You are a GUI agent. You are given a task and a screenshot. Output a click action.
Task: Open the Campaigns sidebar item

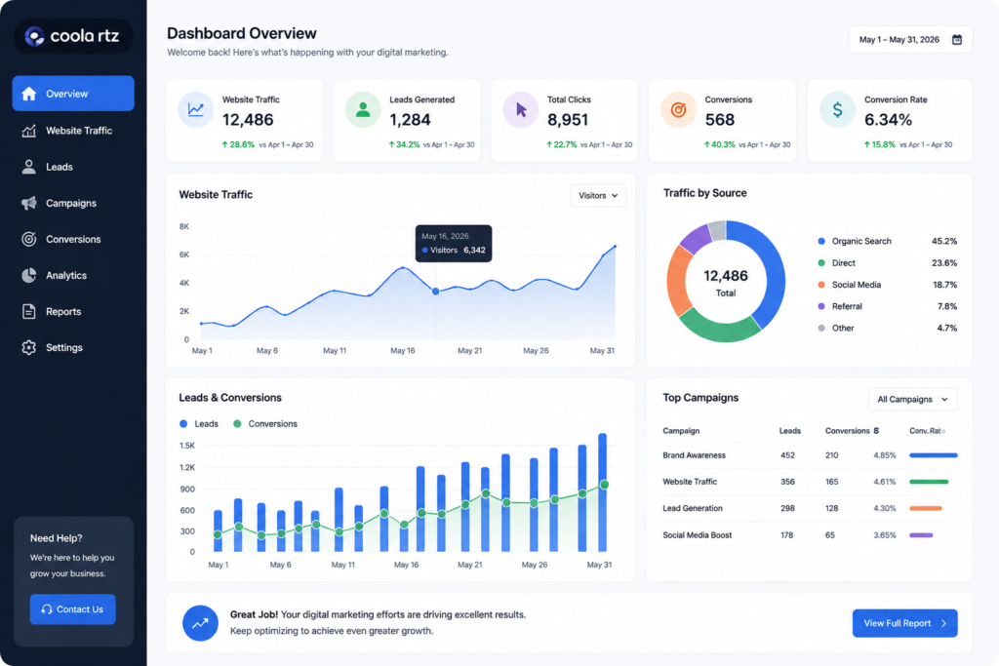tap(73, 203)
